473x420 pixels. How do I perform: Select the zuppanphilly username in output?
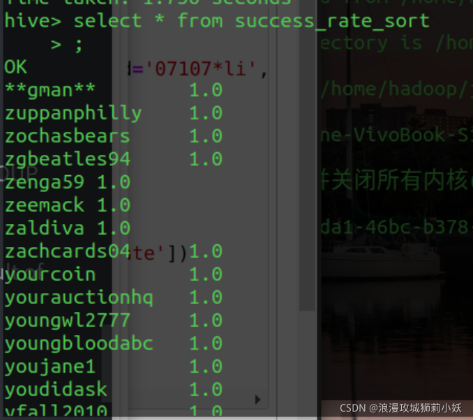tap(73, 113)
